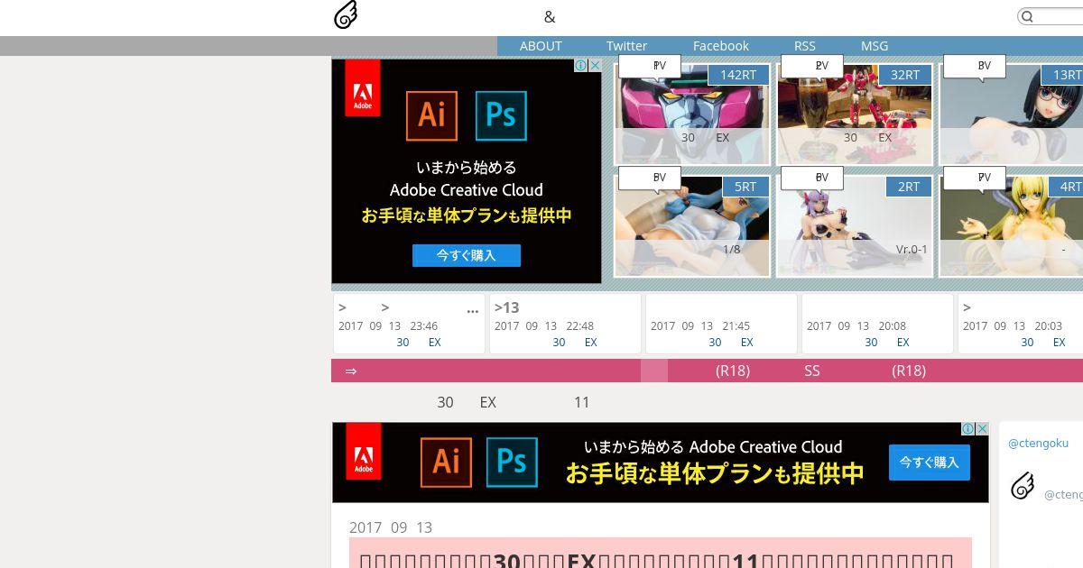Click the 142RT retweet badge

tap(738, 75)
